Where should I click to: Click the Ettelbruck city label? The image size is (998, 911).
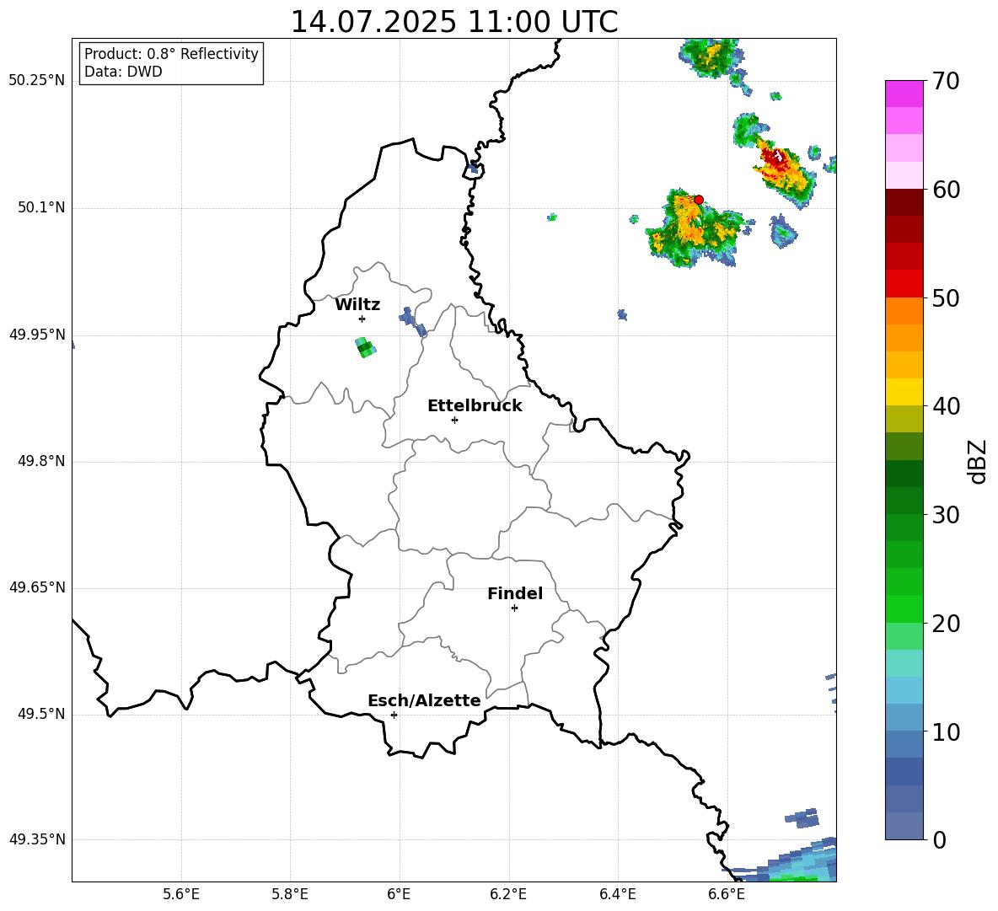[x=475, y=406]
